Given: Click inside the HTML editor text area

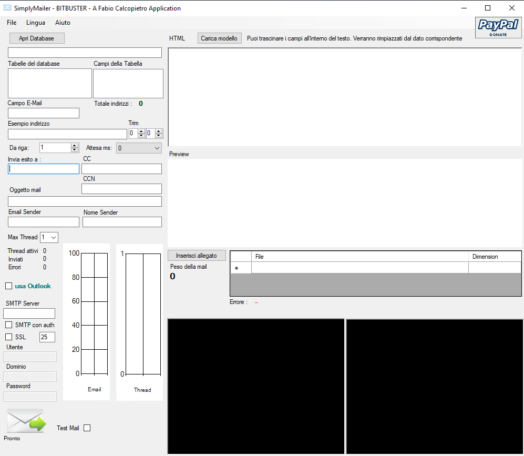Looking at the screenshot, I should [345, 97].
